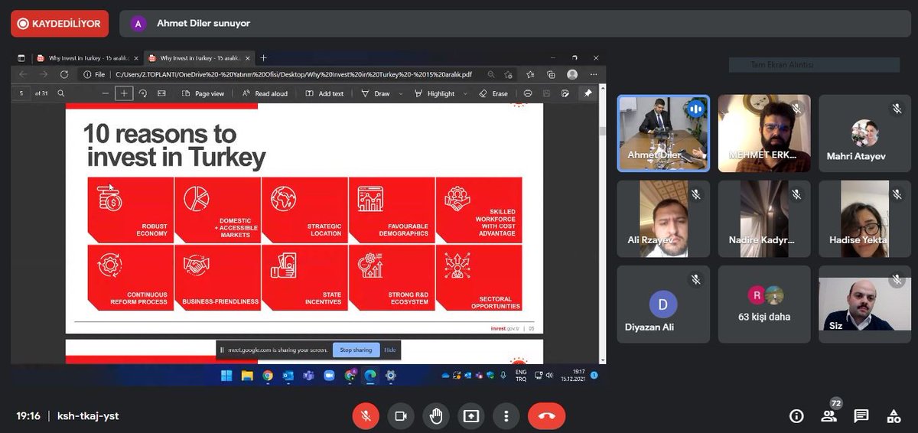Select your own 'Siz' video tile
The image size is (918, 433).
click(x=864, y=304)
